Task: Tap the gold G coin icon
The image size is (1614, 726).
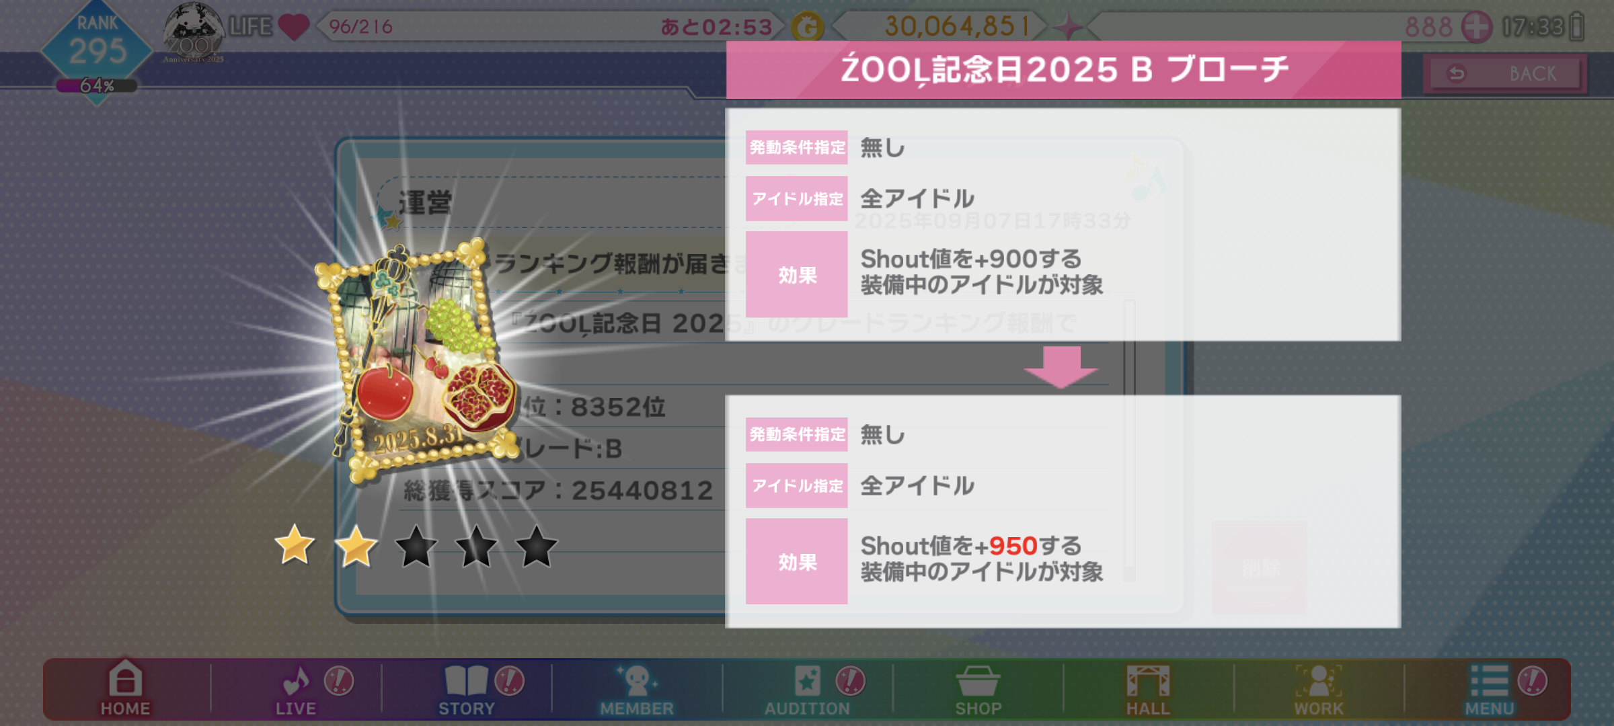Action: click(x=807, y=28)
